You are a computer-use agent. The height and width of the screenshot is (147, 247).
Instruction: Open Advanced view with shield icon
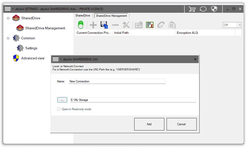[x=33, y=58]
